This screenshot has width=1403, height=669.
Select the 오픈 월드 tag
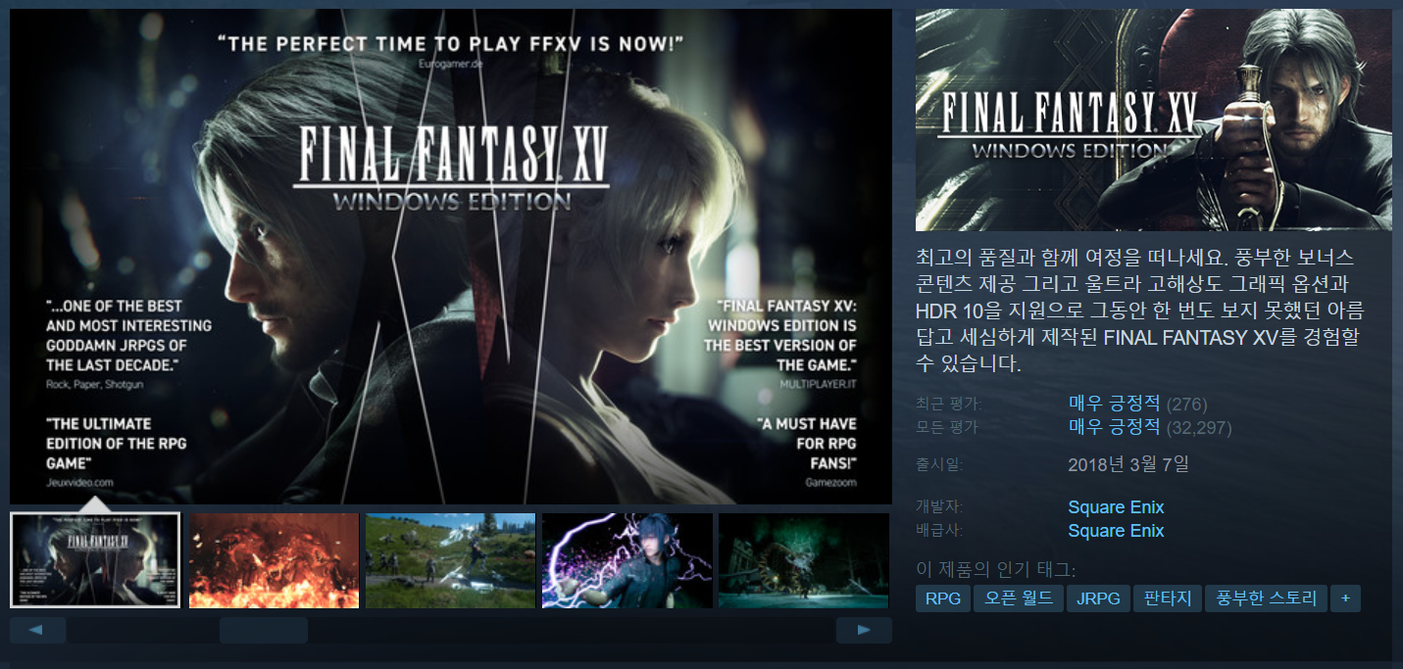pos(1019,598)
